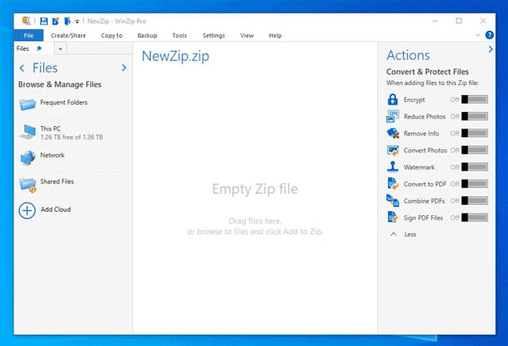Click the Actions pane title

[x=408, y=56]
